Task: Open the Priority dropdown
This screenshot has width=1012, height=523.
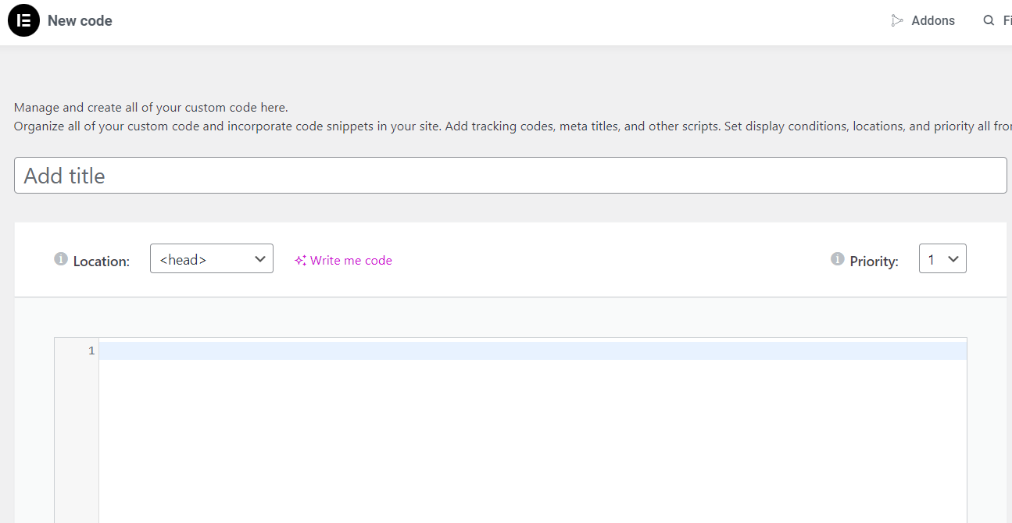Action: [942, 258]
